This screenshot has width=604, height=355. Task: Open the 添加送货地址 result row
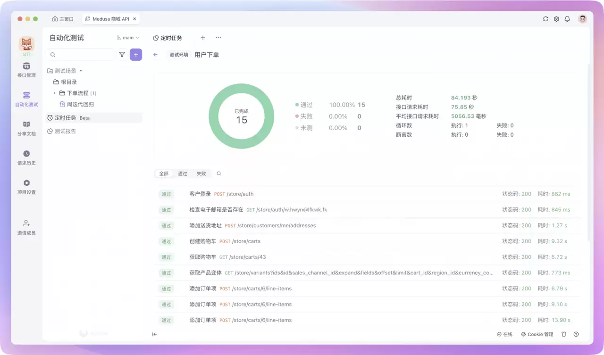368,225
